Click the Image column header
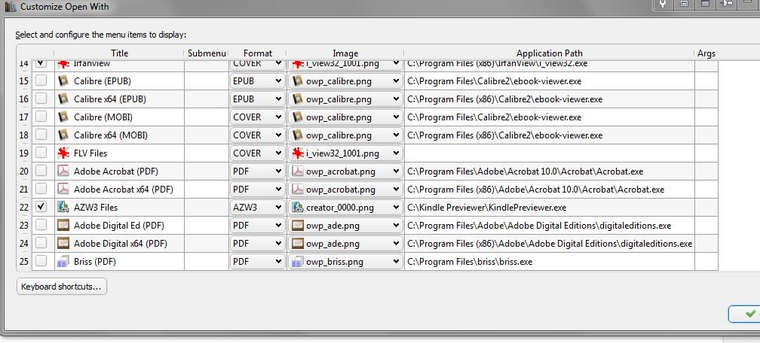The height and width of the screenshot is (343, 760). 345,53
